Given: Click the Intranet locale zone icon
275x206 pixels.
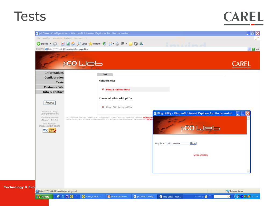Looking at the screenshot, I should click(228, 191).
